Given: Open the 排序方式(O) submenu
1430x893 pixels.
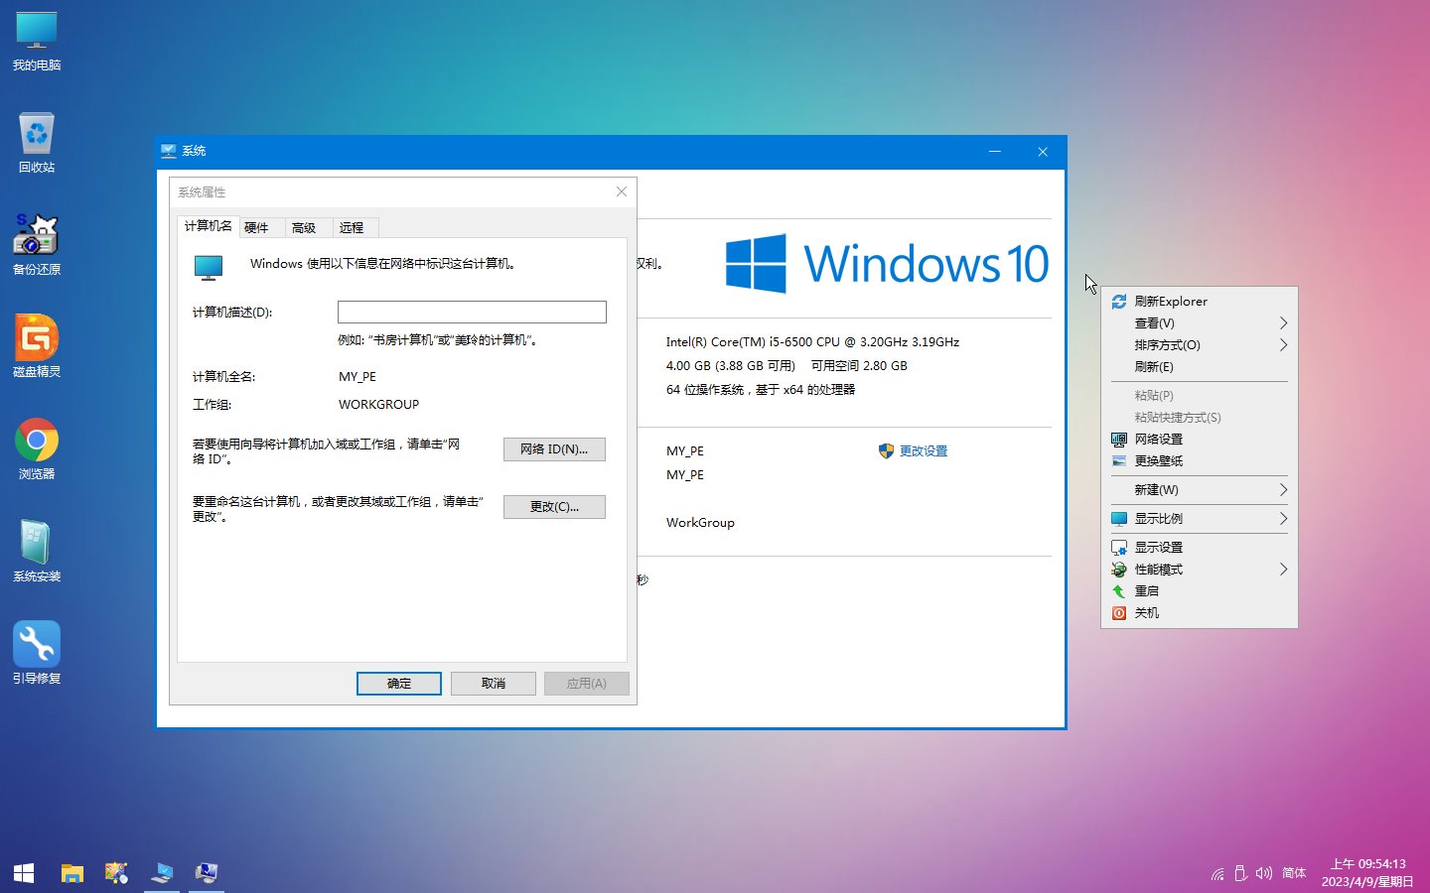Looking at the screenshot, I should point(1199,345).
